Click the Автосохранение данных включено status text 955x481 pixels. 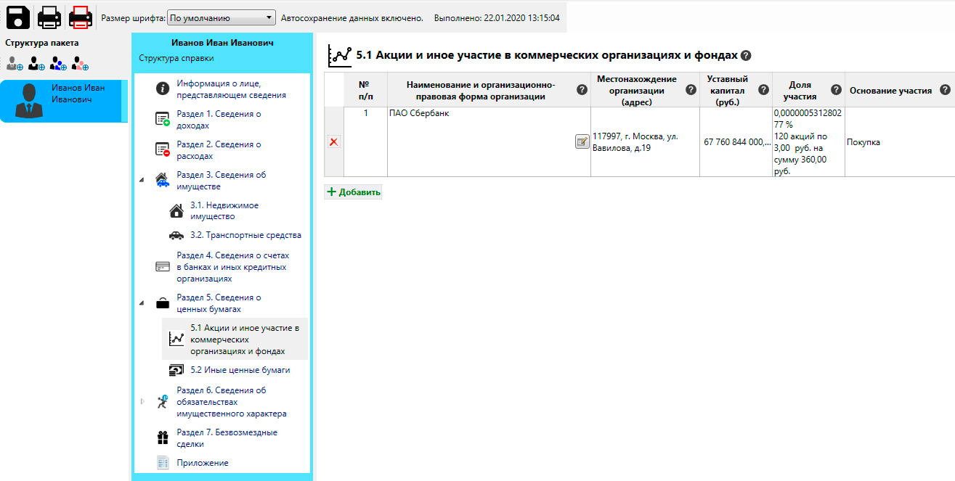click(352, 17)
